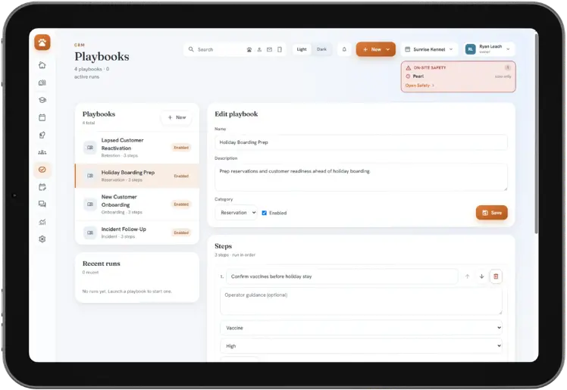This screenshot has width=567, height=390.
Task: Select the active playbooks checkmark sidebar icon
Action: [42, 170]
